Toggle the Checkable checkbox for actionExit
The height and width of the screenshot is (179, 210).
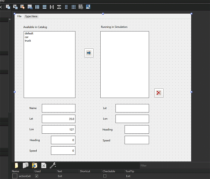pos(105,176)
